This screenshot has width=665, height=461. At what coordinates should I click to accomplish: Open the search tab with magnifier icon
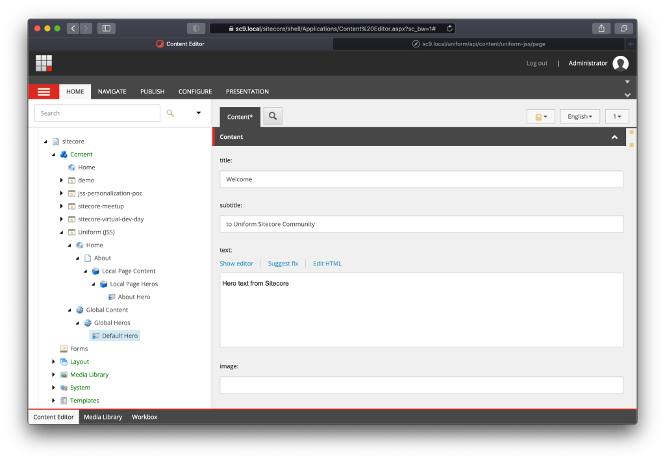click(x=273, y=116)
